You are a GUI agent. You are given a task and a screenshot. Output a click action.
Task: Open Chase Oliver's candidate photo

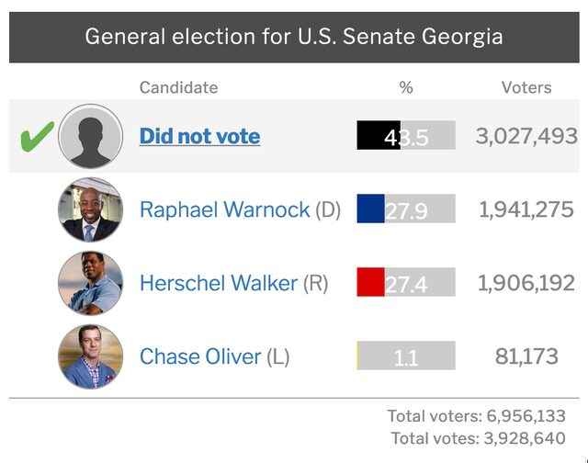coord(90,356)
